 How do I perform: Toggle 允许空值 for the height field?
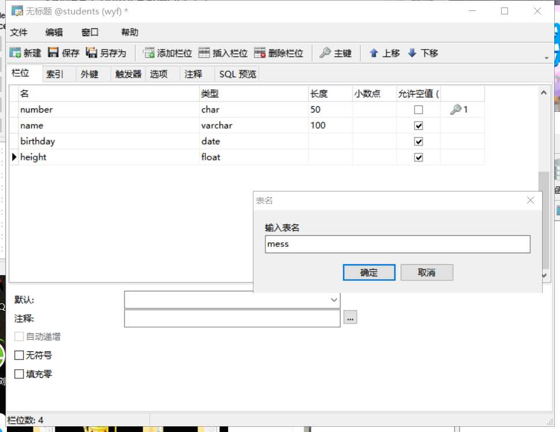tap(419, 157)
